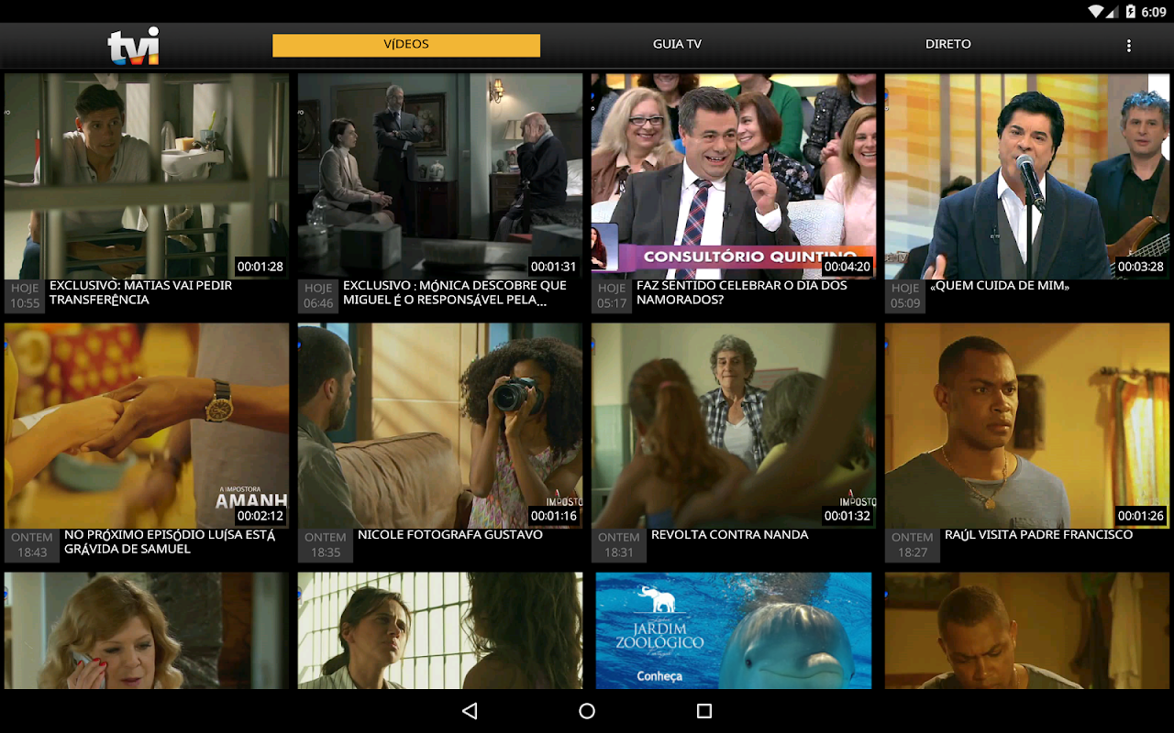This screenshot has width=1174, height=733.
Task: Click title 'NICOLE FOTOGRAFA GUSTAVO'
Action: pyautogui.click(x=450, y=535)
